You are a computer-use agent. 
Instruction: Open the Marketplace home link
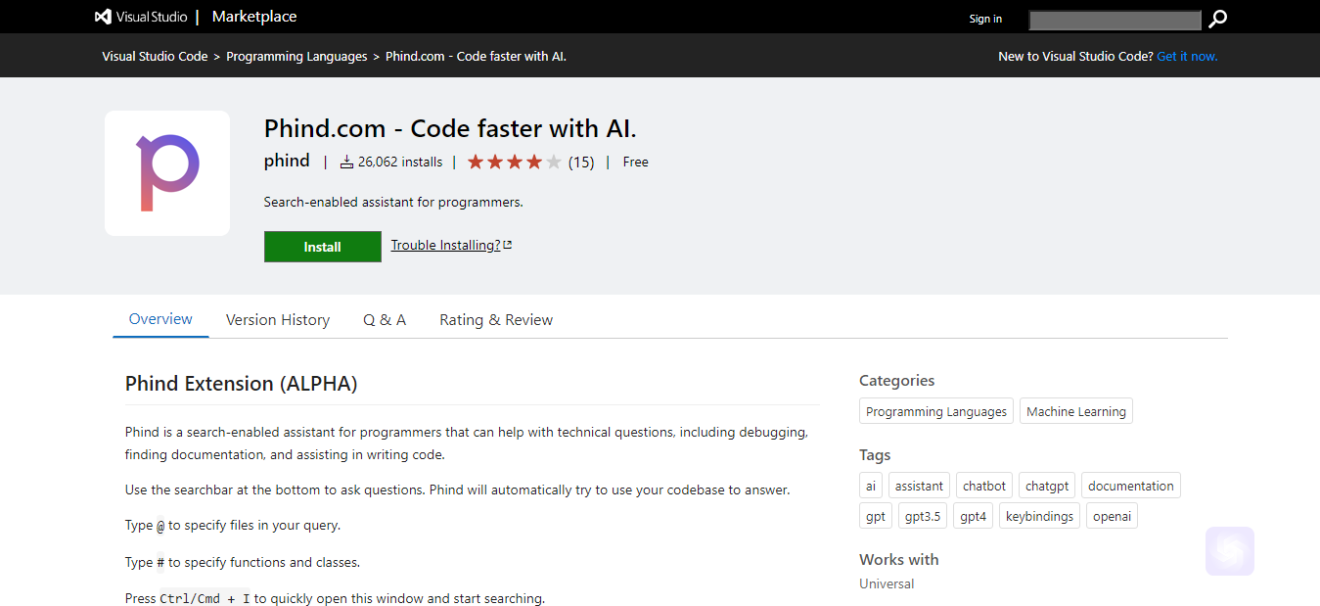pos(254,17)
